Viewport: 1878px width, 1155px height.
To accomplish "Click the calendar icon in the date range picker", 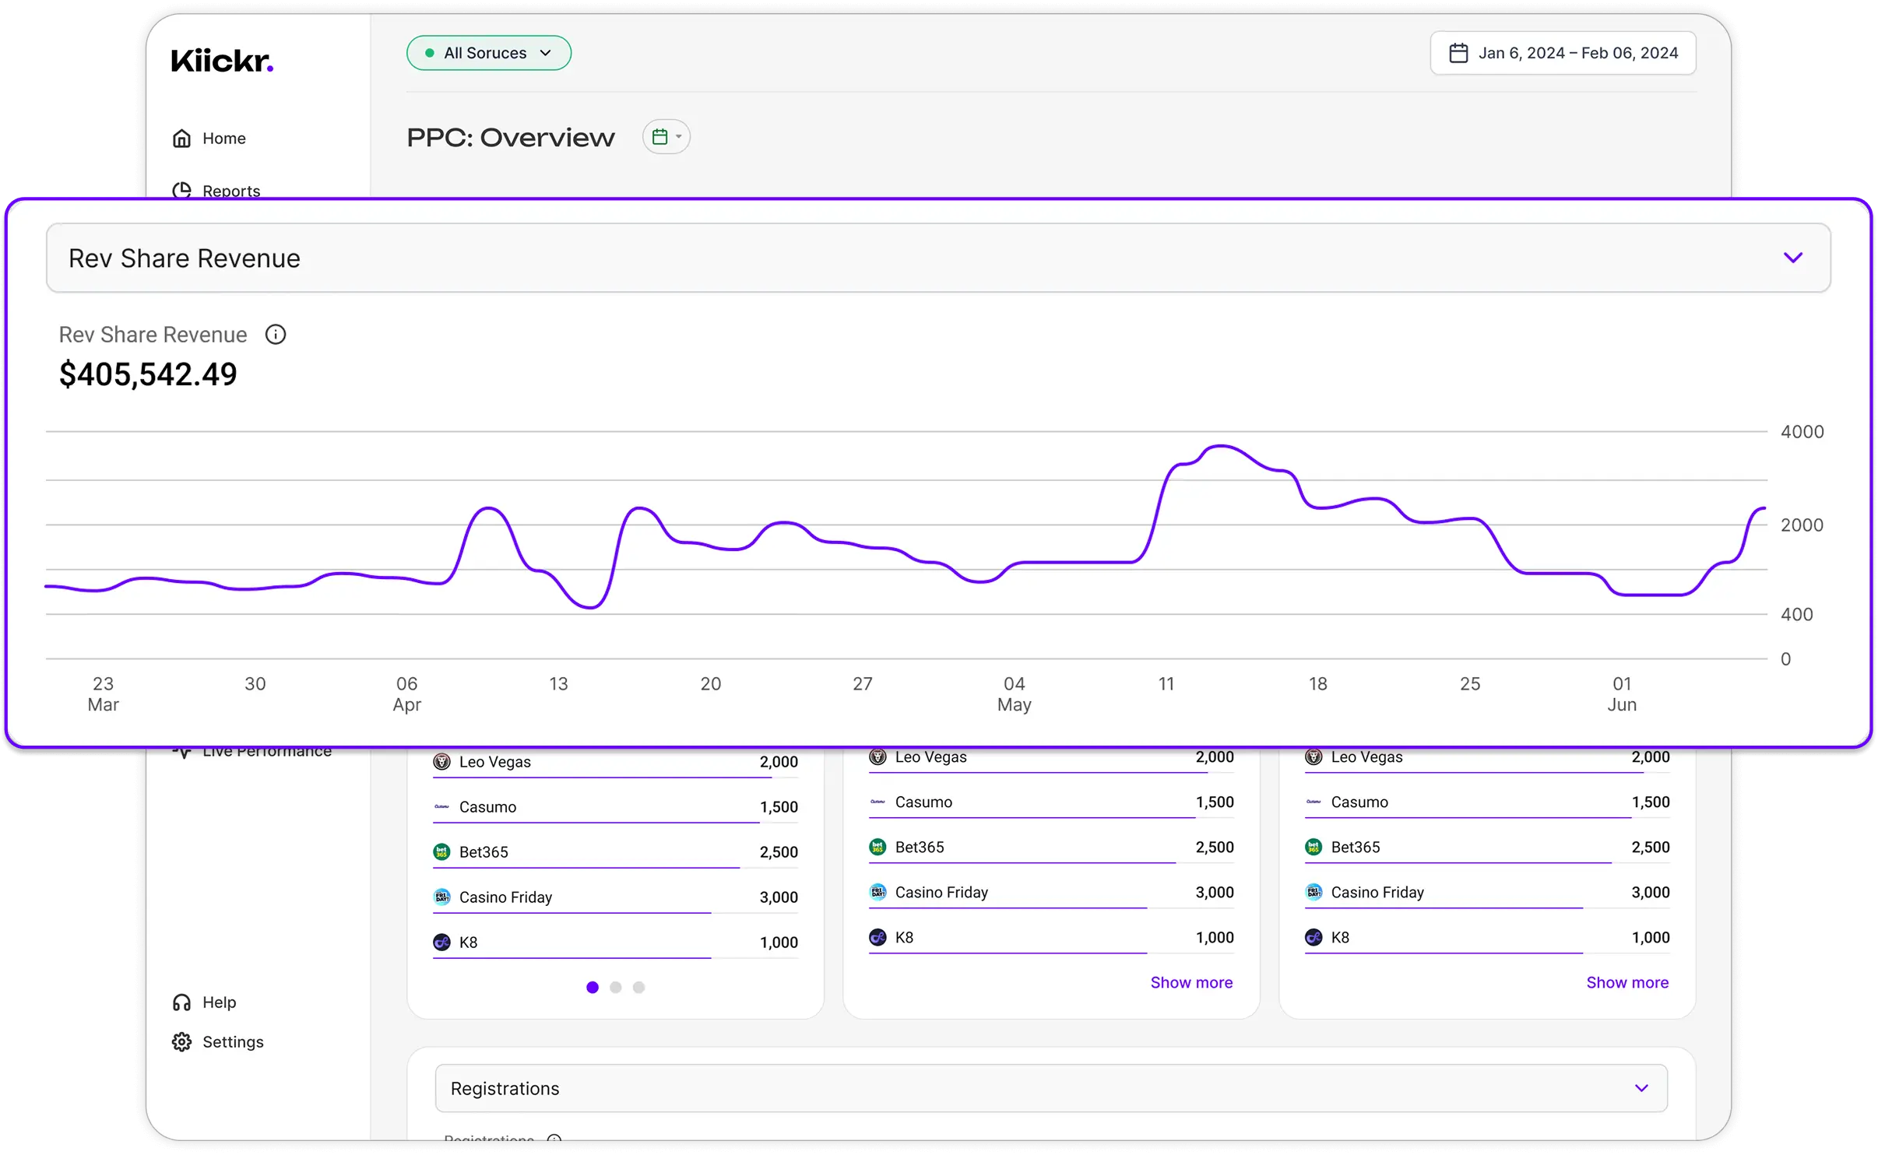I will click(x=1458, y=52).
